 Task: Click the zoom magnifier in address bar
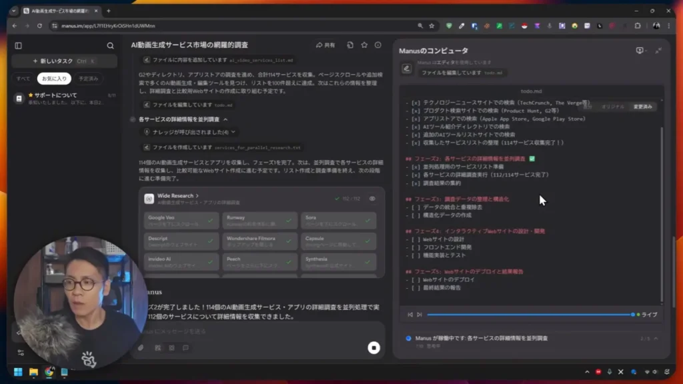(x=420, y=26)
